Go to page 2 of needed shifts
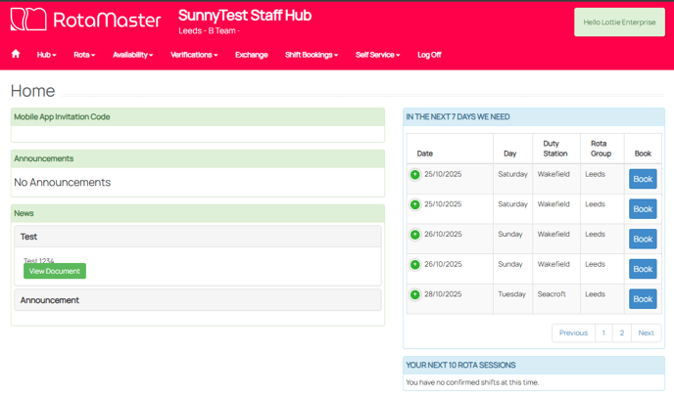Viewport: 674px width, 396px height. click(x=621, y=332)
